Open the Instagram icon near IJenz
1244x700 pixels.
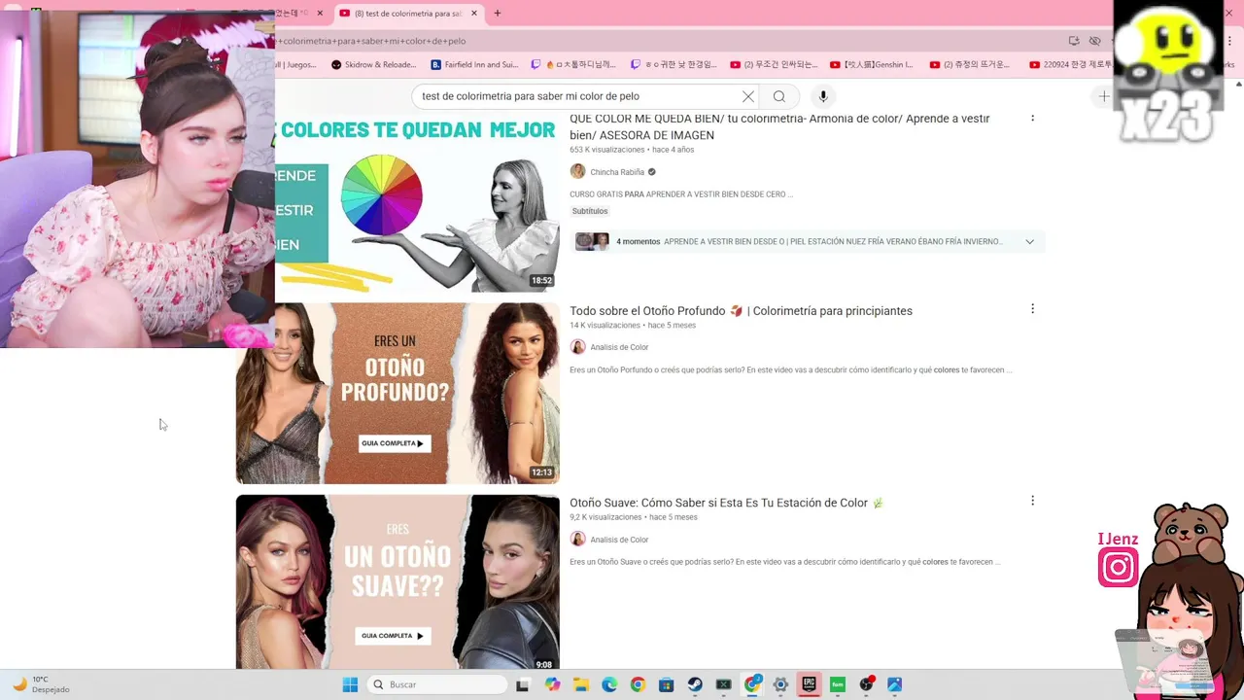pyautogui.click(x=1118, y=567)
